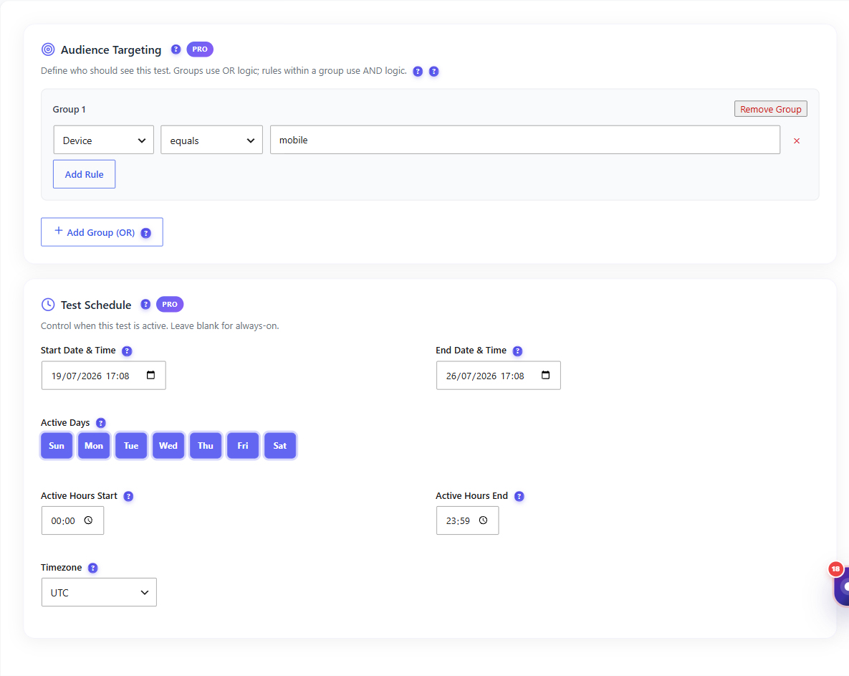The height and width of the screenshot is (676, 849).
Task: Click the Add Rule button
Action: (x=84, y=174)
